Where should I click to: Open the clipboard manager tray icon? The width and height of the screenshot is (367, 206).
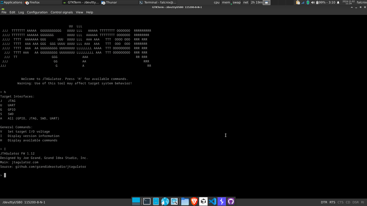298,2
